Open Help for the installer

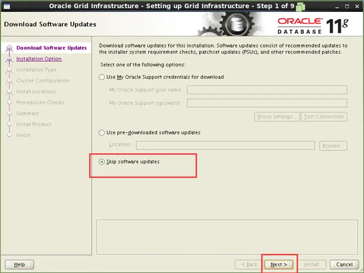19,264
